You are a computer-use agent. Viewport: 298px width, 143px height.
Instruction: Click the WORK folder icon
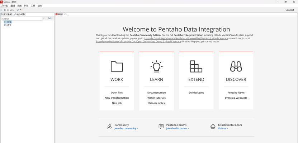(x=117, y=66)
